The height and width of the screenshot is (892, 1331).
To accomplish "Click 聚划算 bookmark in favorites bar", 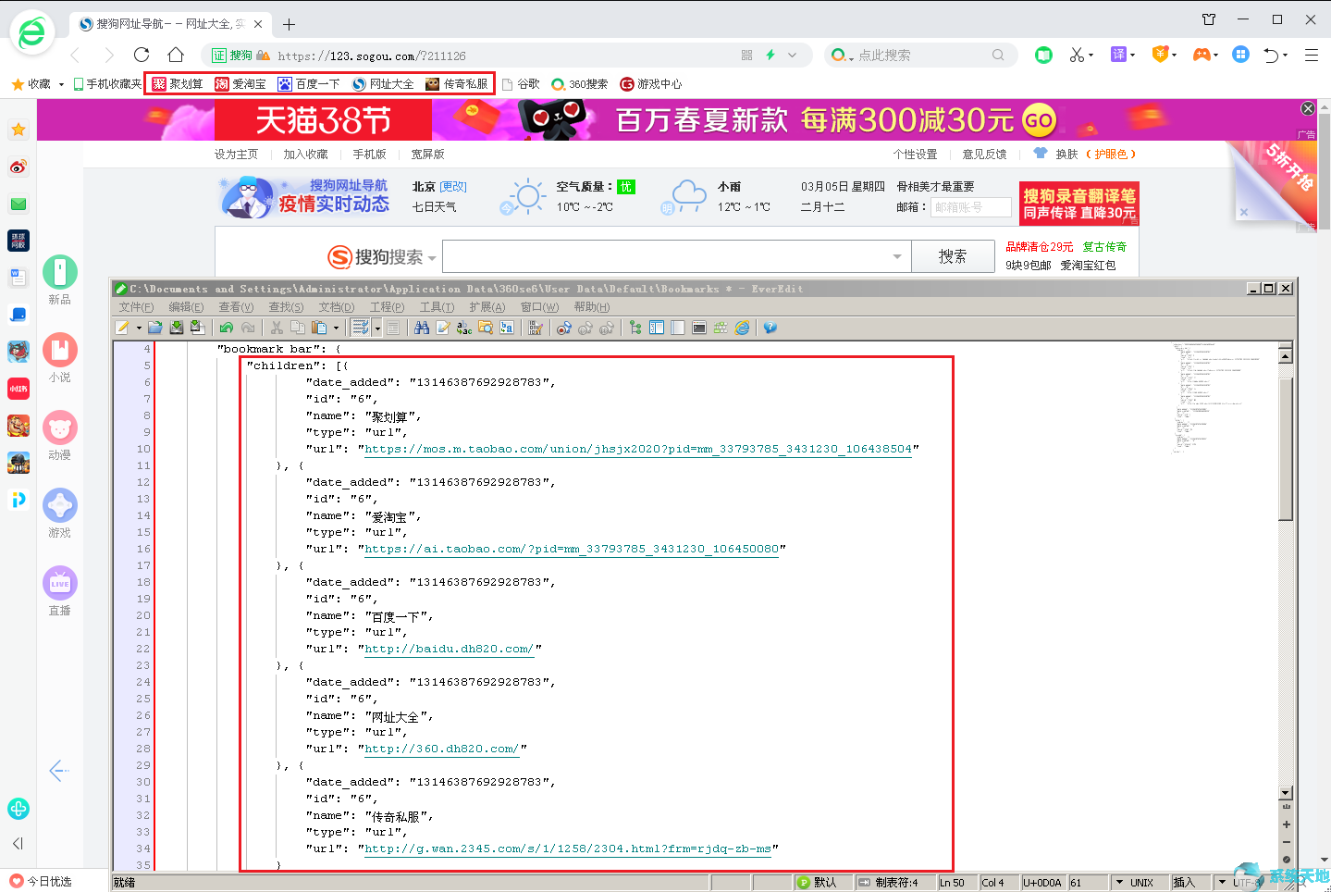I will [x=178, y=84].
